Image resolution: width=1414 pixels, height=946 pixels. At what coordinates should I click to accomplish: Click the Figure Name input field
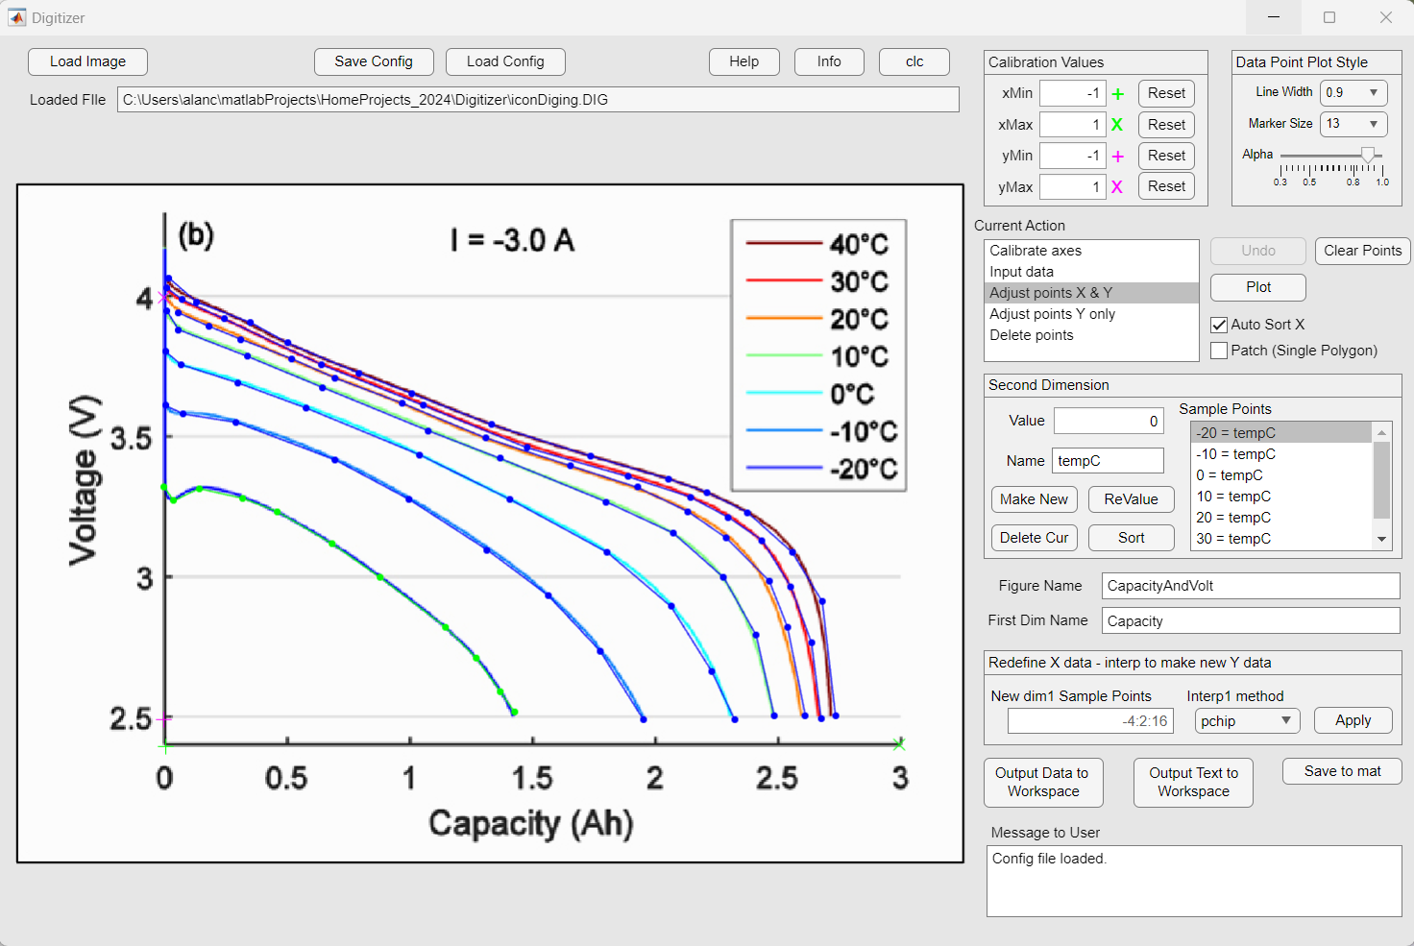click(1250, 586)
